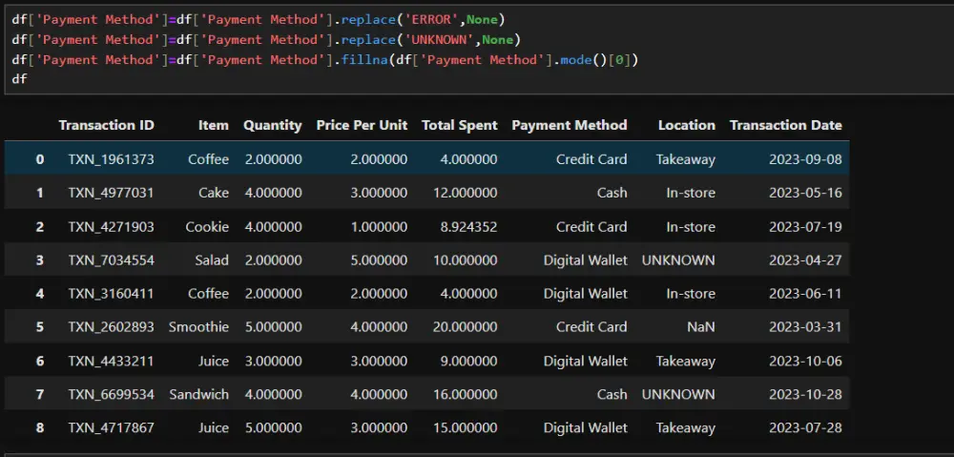This screenshot has width=954, height=457.
Task: Click total spent value 12.000000
Action: [466, 193]
